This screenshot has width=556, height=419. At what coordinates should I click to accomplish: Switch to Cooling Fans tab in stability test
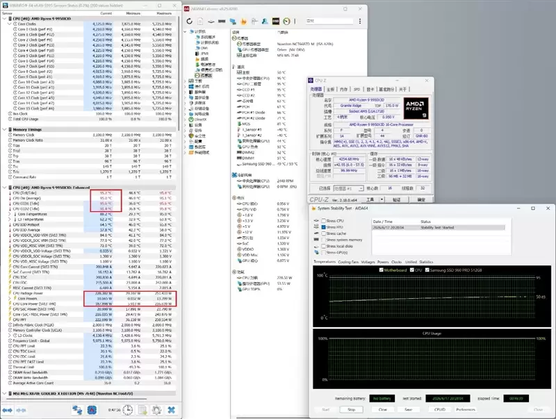348,262
